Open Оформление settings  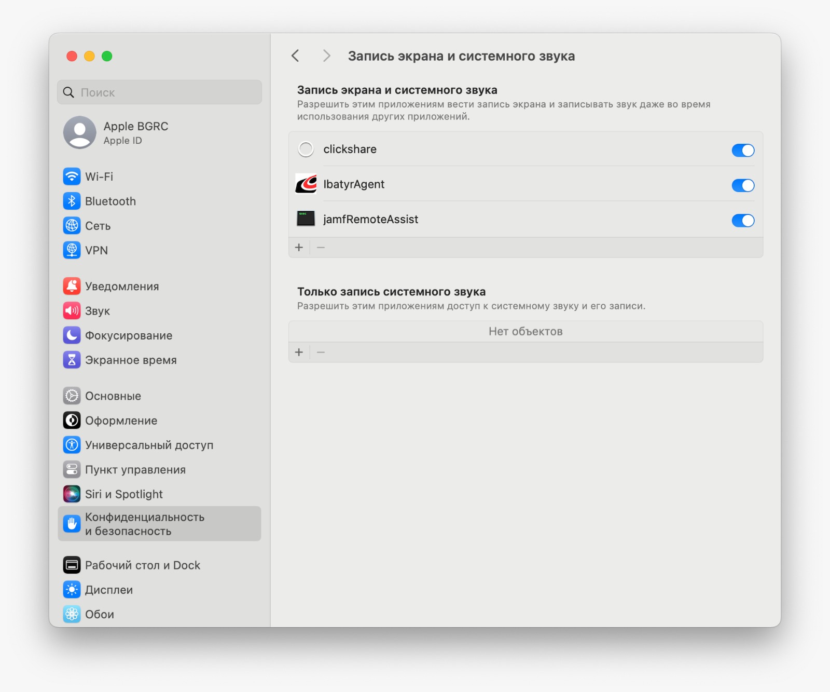(x=159, y=420)
